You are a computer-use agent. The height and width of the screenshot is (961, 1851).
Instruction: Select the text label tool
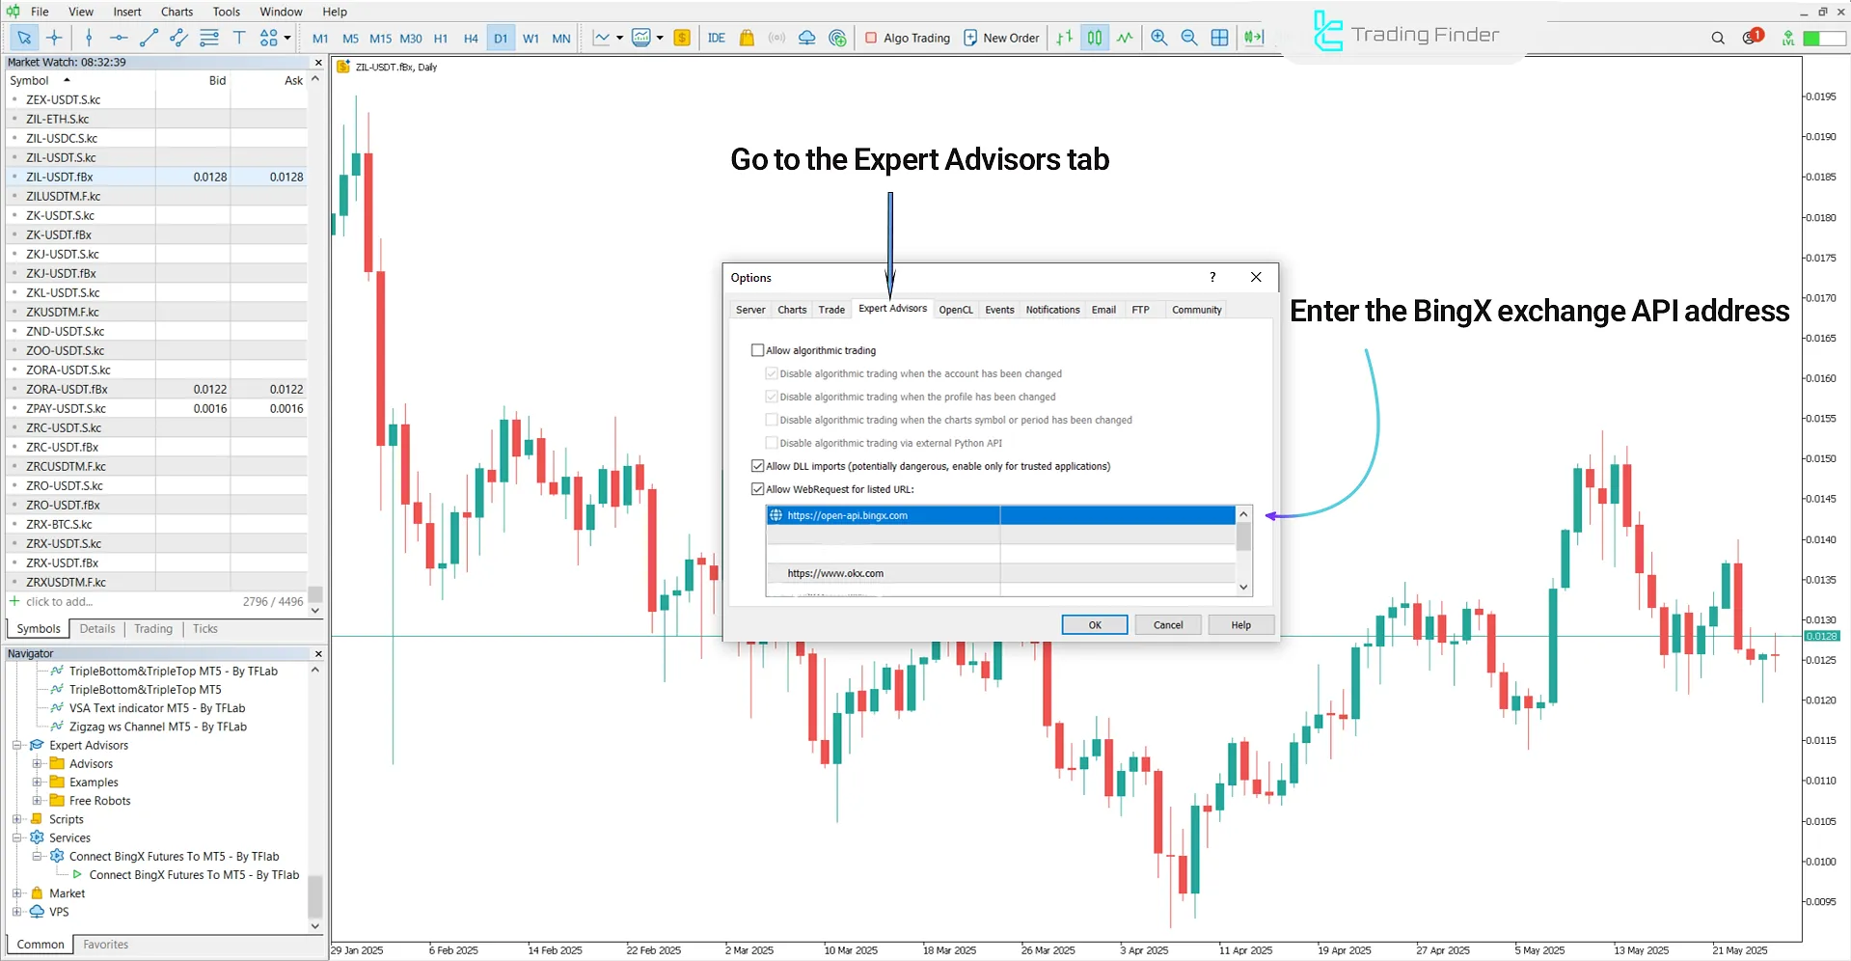click(239, 38)
